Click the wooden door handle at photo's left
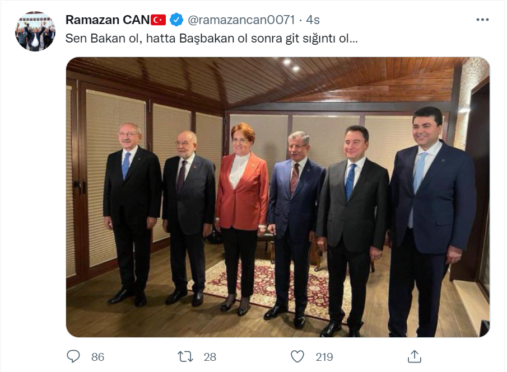The height and width of the screenshot is (372, 507). [x=80, y=187]
